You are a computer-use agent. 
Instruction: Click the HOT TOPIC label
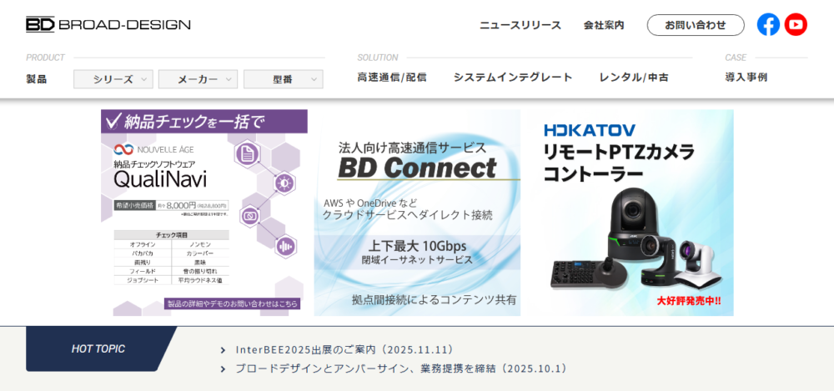(x=98, y=349)
